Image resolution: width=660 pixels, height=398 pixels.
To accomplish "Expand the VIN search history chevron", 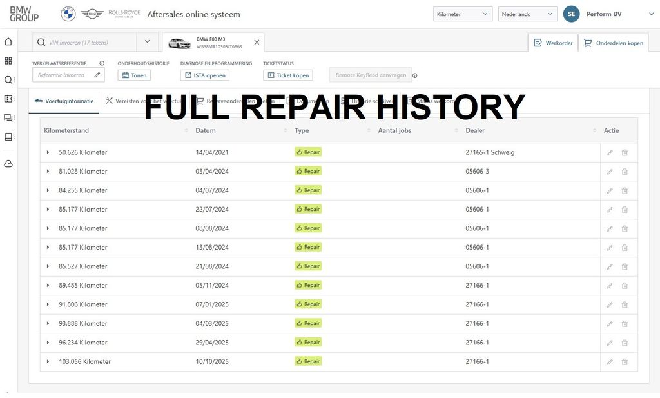I will pos(147,43).
